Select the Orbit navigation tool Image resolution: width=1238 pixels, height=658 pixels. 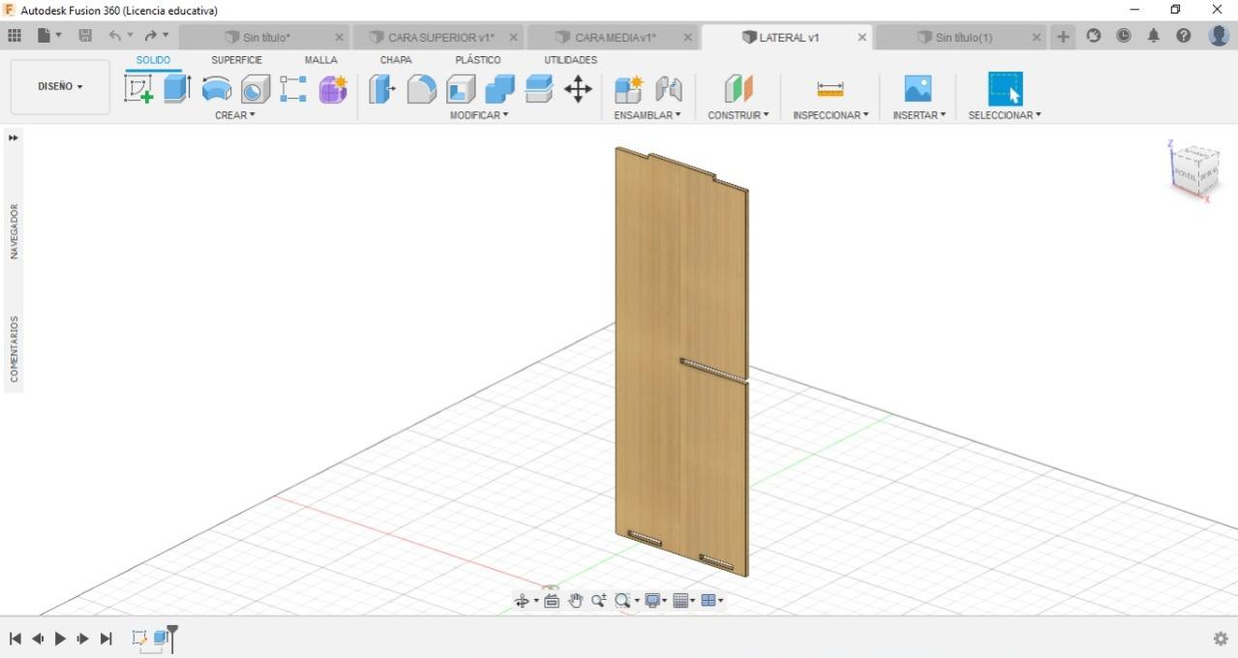point(523,601)
